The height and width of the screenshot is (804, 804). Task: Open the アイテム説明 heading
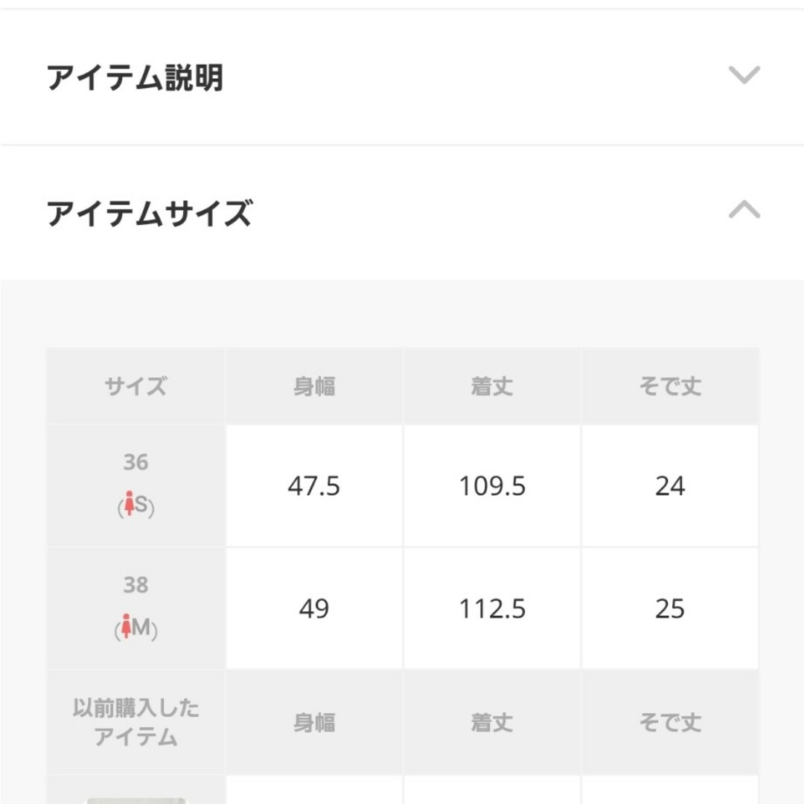pos(135,77)
